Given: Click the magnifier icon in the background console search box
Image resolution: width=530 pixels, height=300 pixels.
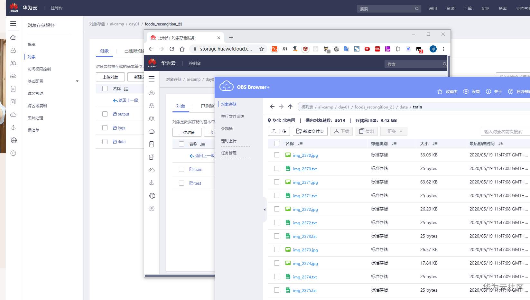Looking at the screenshot, I should pyautogui.click(x=417, y=9).
